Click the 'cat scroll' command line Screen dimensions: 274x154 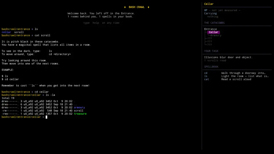pos(43,35)
